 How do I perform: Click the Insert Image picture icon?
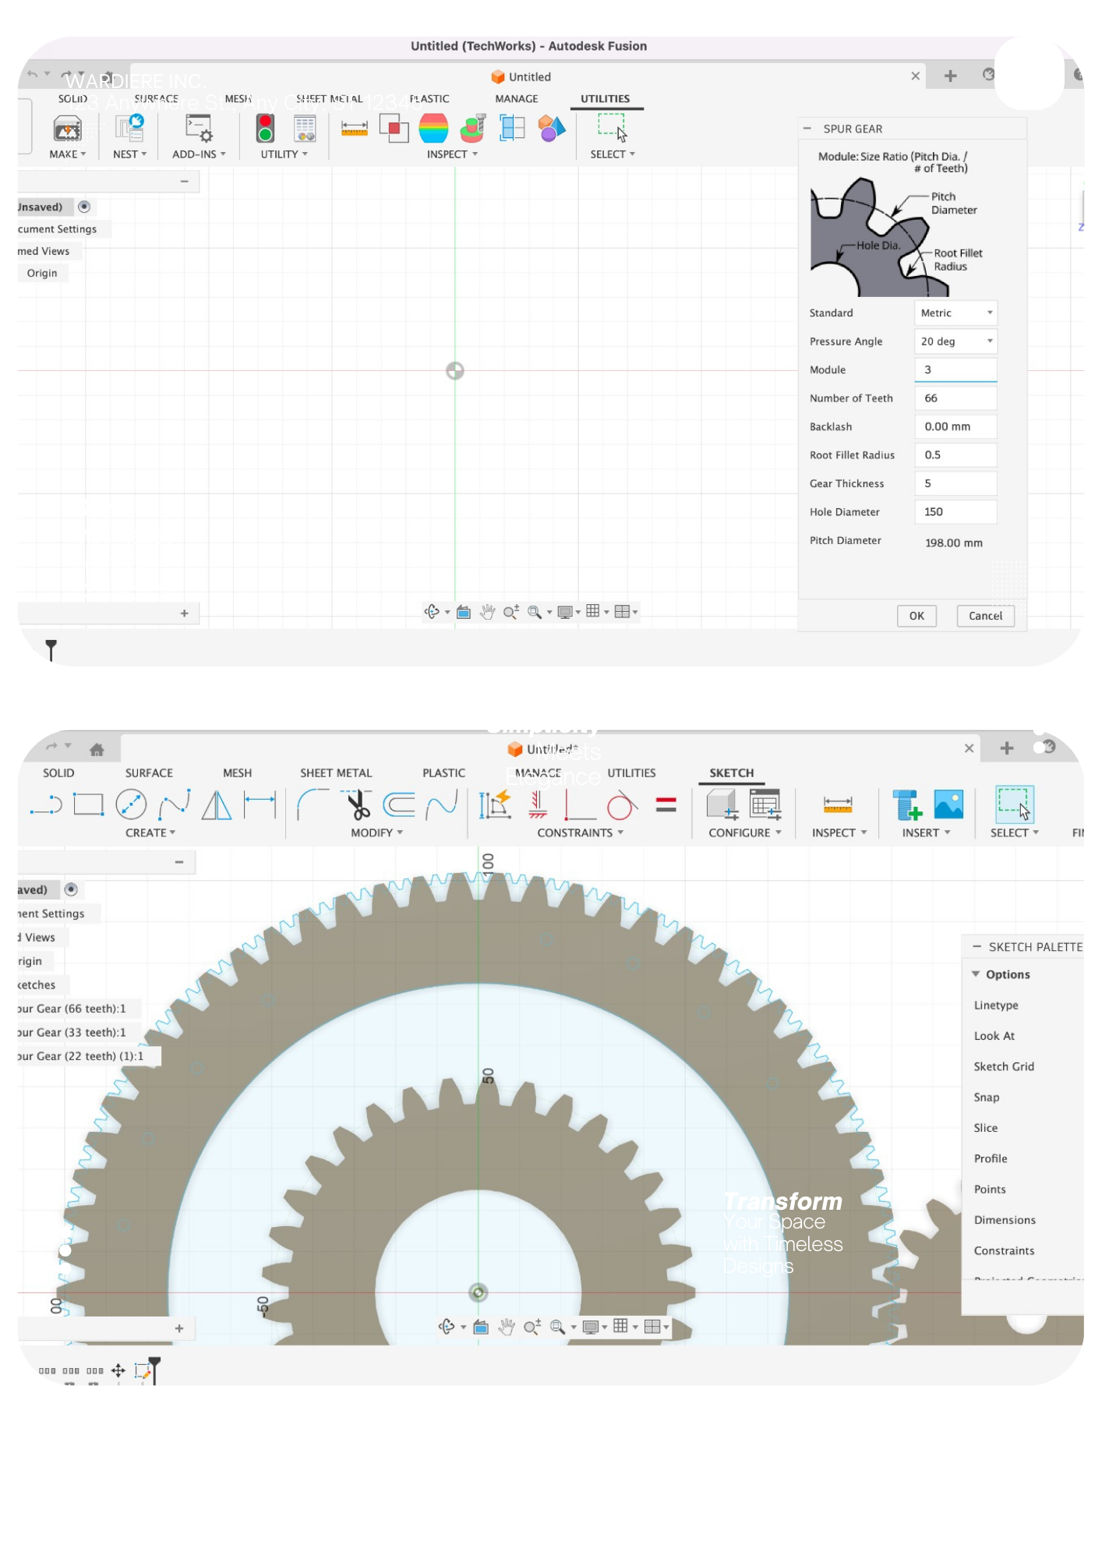coord(948,804)
